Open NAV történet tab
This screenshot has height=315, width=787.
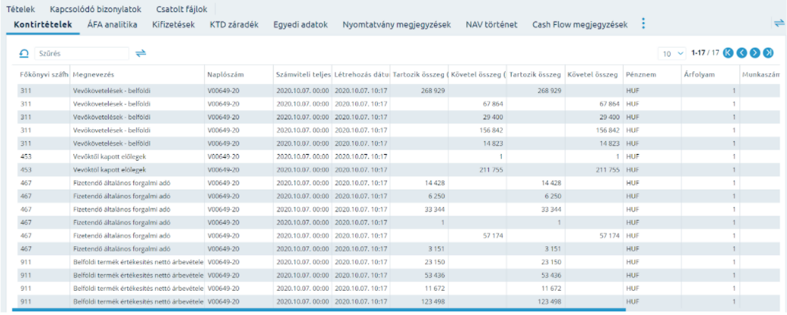tap(491, 25)
